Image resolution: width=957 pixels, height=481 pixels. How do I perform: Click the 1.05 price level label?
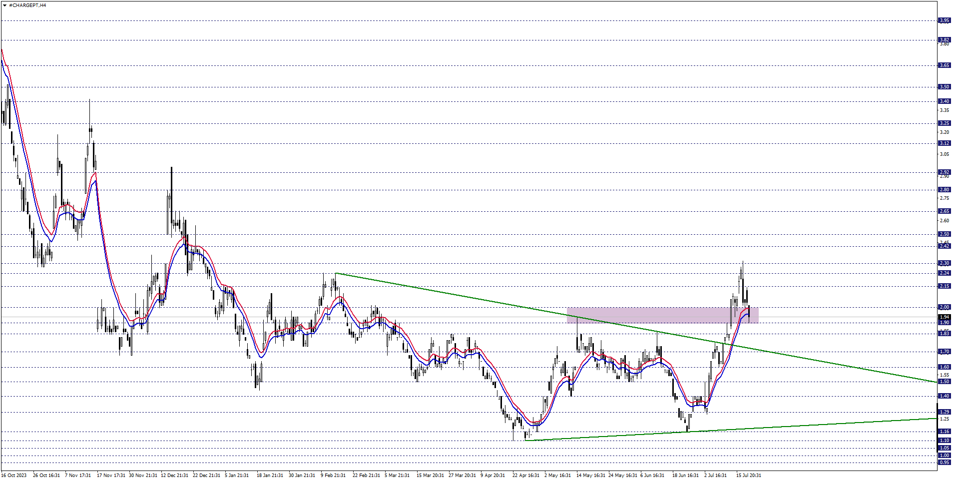coord(944,448)
